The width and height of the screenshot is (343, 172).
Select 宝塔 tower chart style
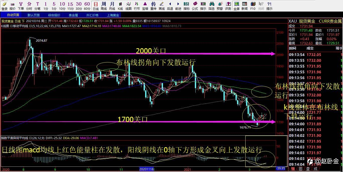[145, 6]
